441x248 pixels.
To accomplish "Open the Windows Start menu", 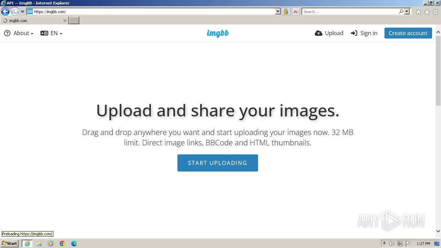I will coord(10,244).
